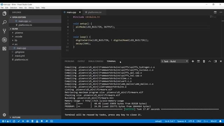
Task: Open PlatformIO Home from status bar
Action: (x=14, y=121)
